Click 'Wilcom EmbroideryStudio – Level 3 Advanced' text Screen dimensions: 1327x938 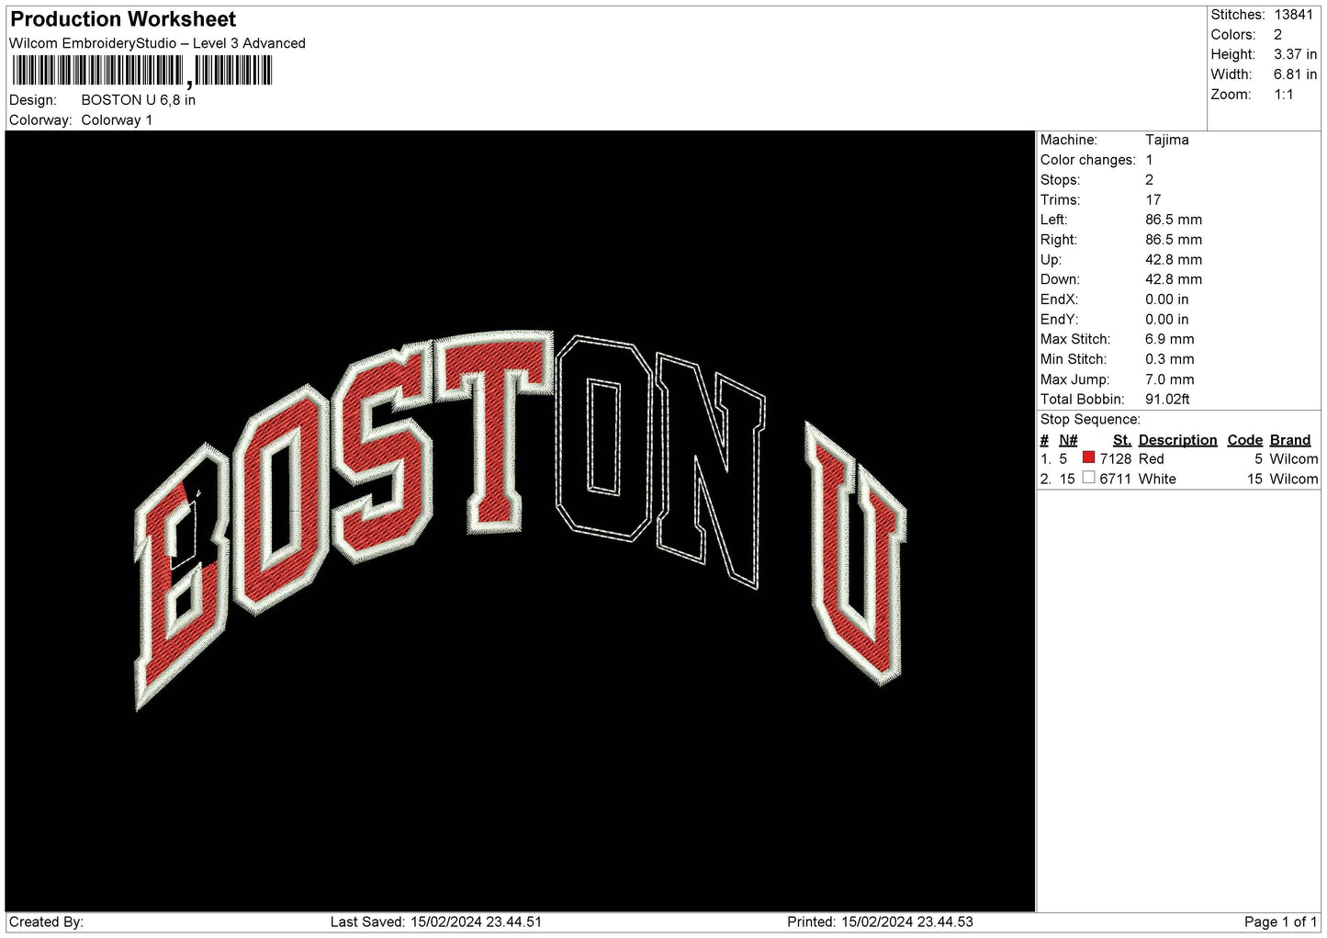[x=157, y=43]
